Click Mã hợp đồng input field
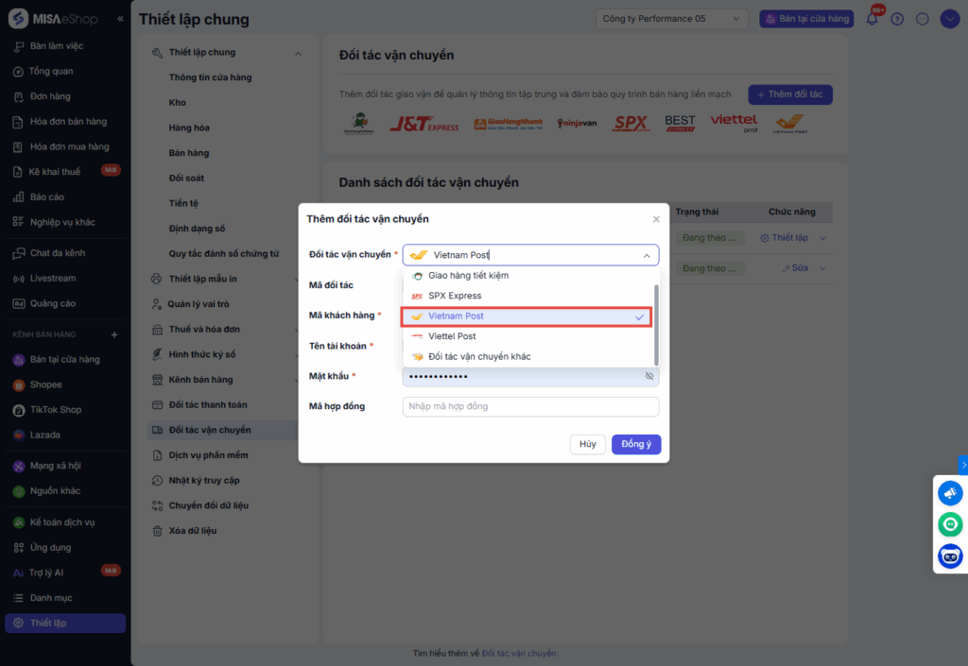Screen dimensions: 968x666 (530, 406)
